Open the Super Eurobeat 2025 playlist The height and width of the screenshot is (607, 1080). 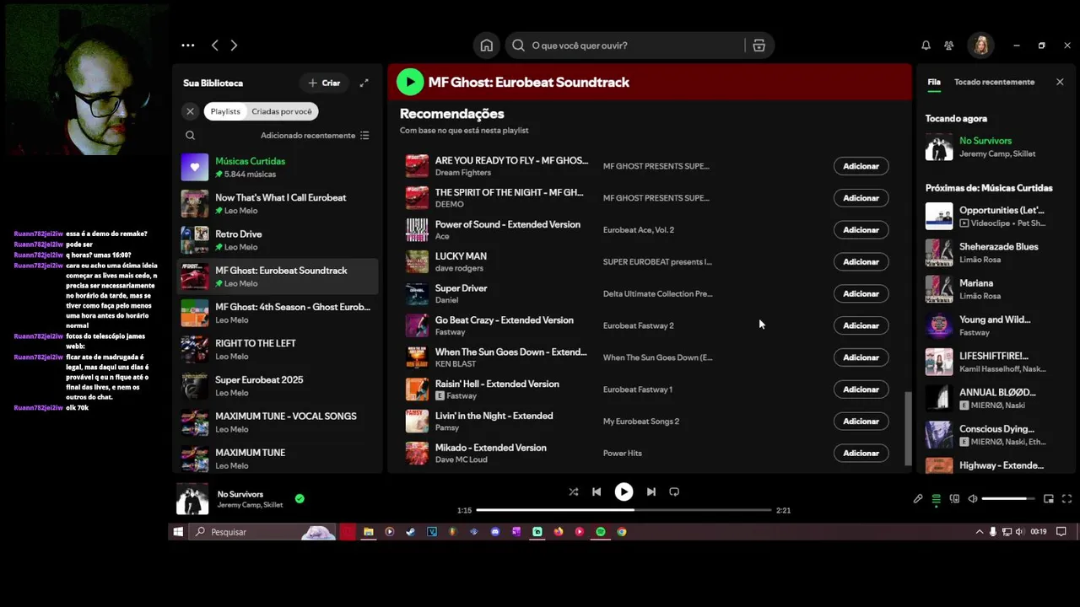[x=277, y=385]
